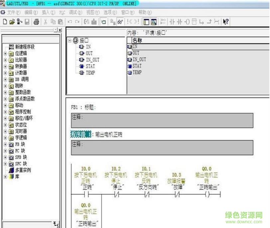Click the Paste toolbar icon

pos(61,22)
